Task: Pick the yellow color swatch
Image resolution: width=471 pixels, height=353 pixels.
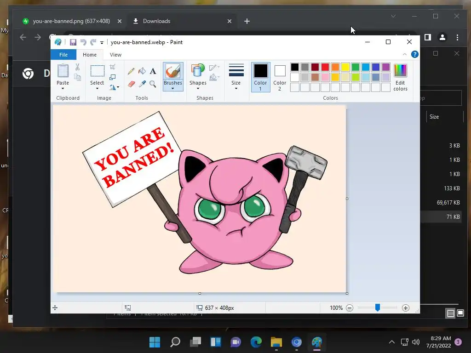Action: point(345,67)
